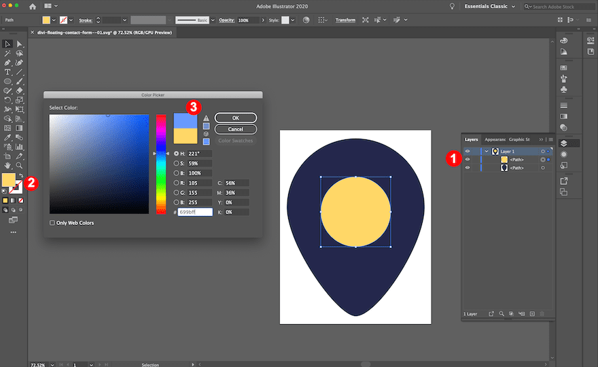Pick the Magic Wand tool
The width and height of the screenshot is (598, 367).
(x=7, y=53)
